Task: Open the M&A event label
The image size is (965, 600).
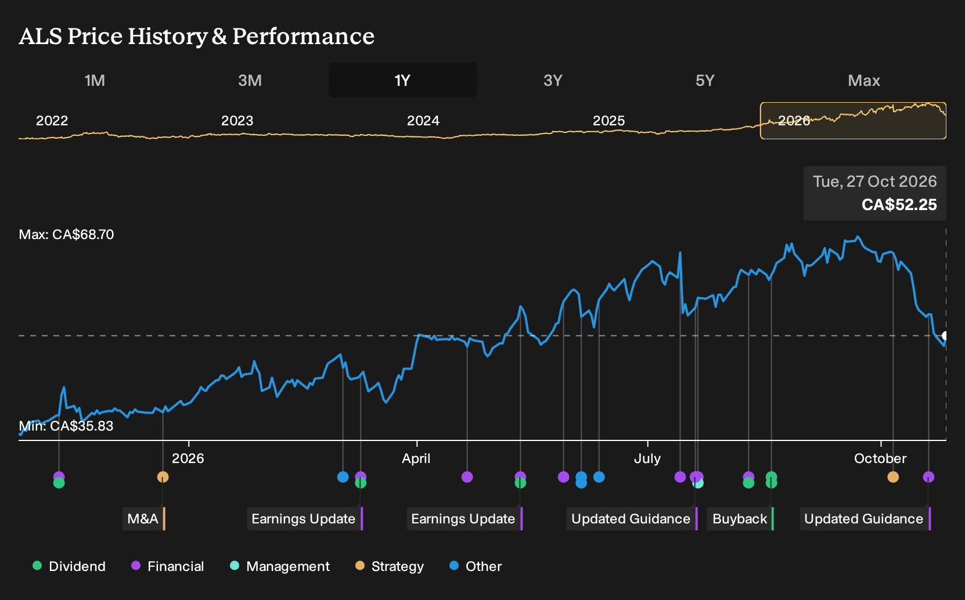Action: 144,519
